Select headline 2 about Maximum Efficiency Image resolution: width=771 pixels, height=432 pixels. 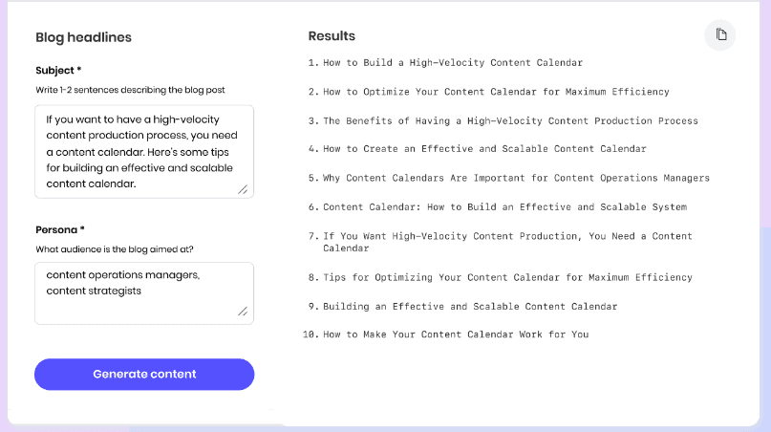pyautogui.click(x=496, y=92)
